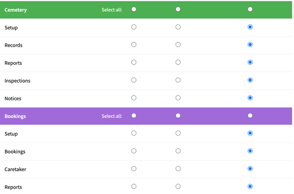The image size is (294, 194).
Task: Select last Select all radio in Bookings header
Action: 250,116
